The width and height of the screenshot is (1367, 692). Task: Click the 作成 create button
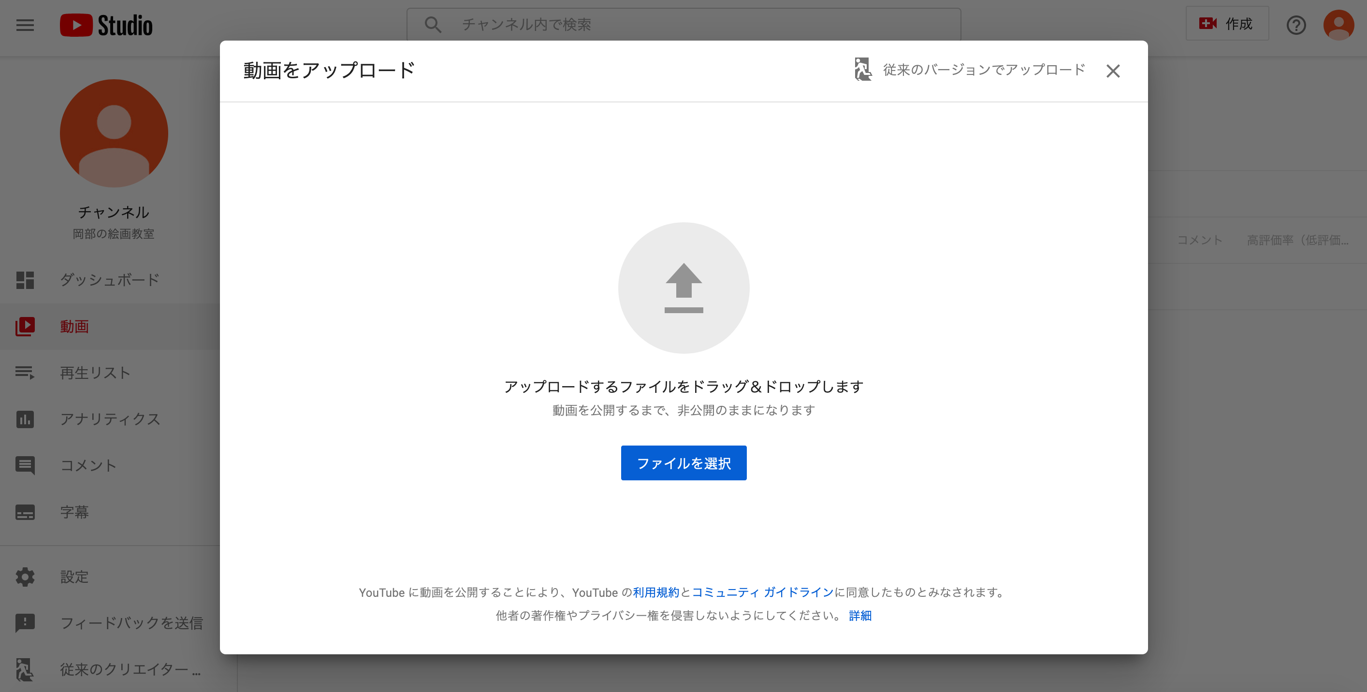[1227, 24]
